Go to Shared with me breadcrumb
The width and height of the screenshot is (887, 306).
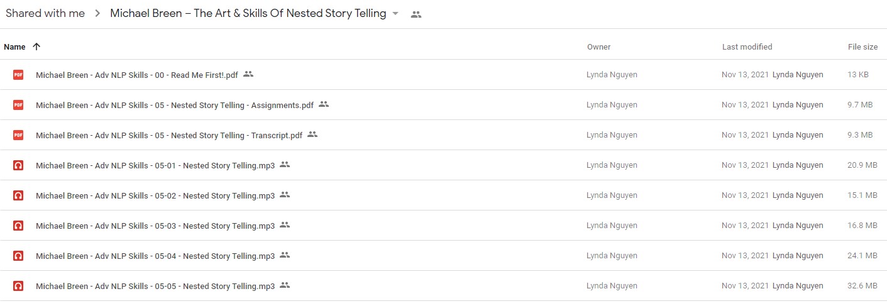[45, 14]
